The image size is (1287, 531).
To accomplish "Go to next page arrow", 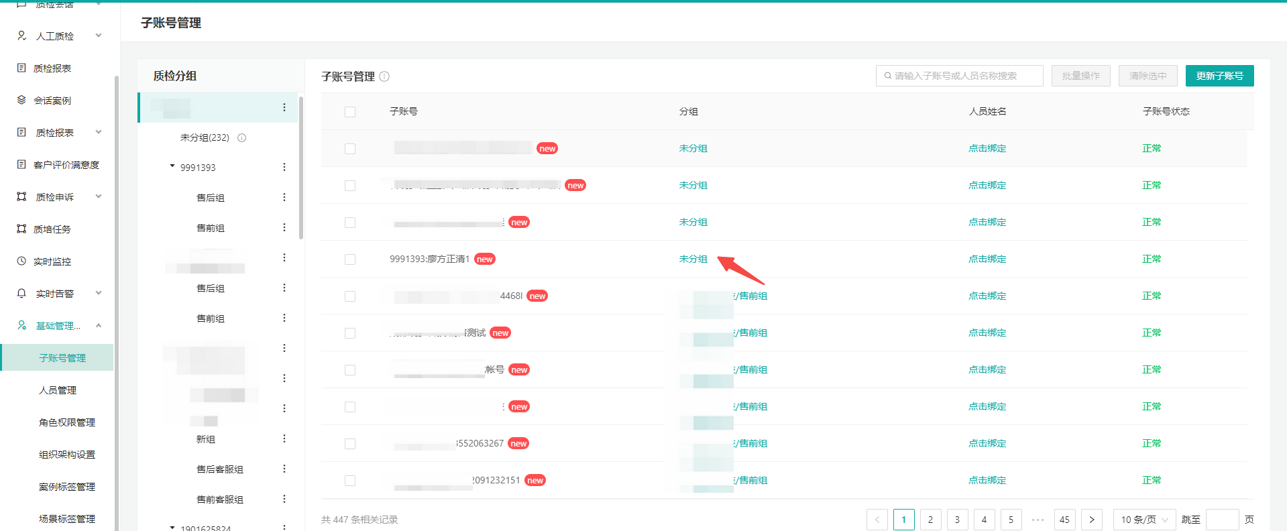I will pyautogui.click(x=1092, y=520).
